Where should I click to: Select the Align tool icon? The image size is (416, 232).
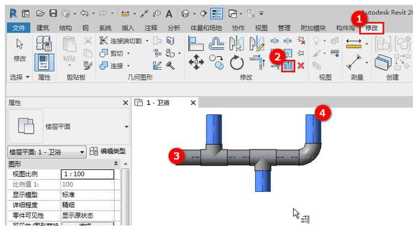coord(196,42)
